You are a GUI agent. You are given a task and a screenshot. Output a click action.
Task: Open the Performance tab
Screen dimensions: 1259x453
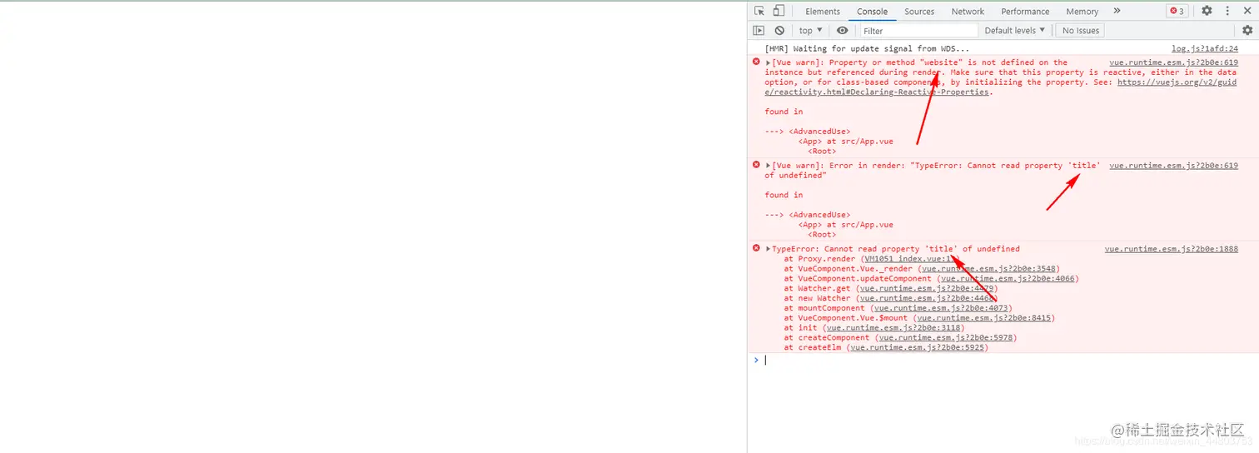[1025, 12]
